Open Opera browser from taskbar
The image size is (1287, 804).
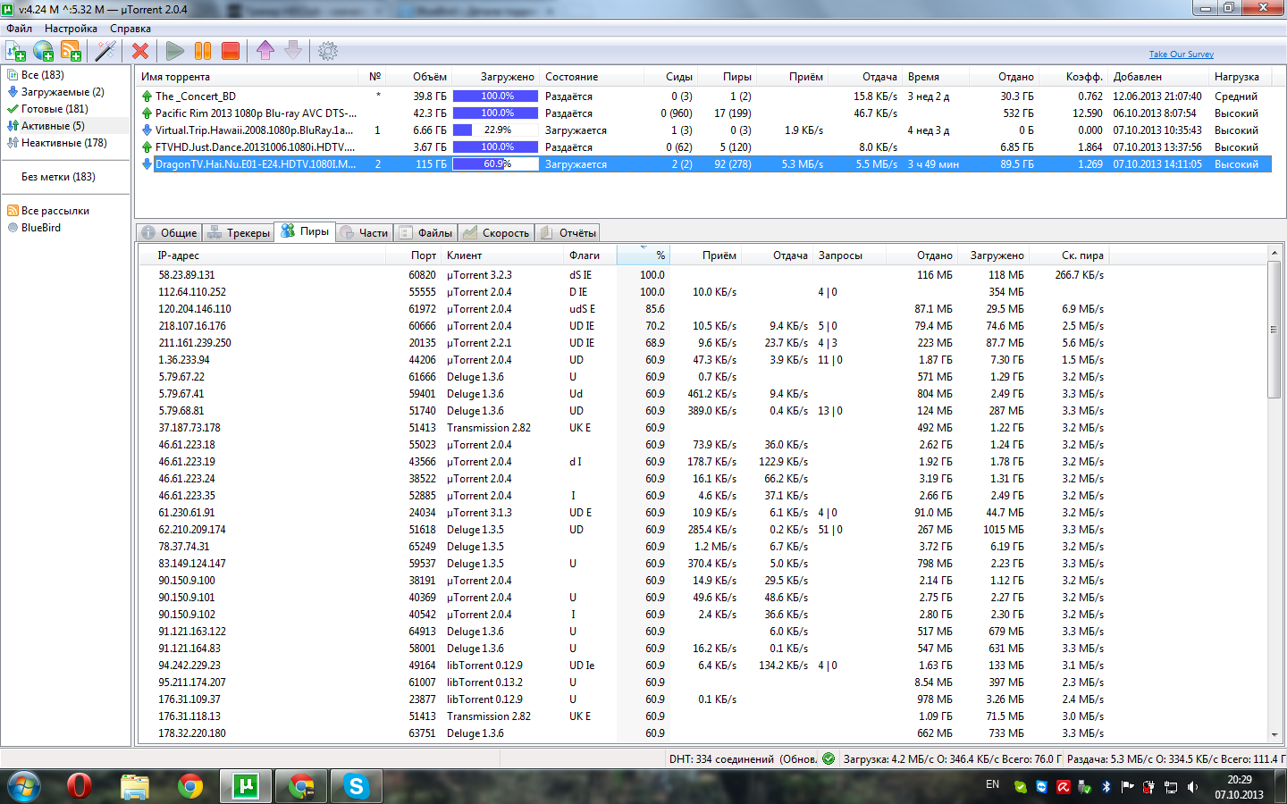click(79, 786)
